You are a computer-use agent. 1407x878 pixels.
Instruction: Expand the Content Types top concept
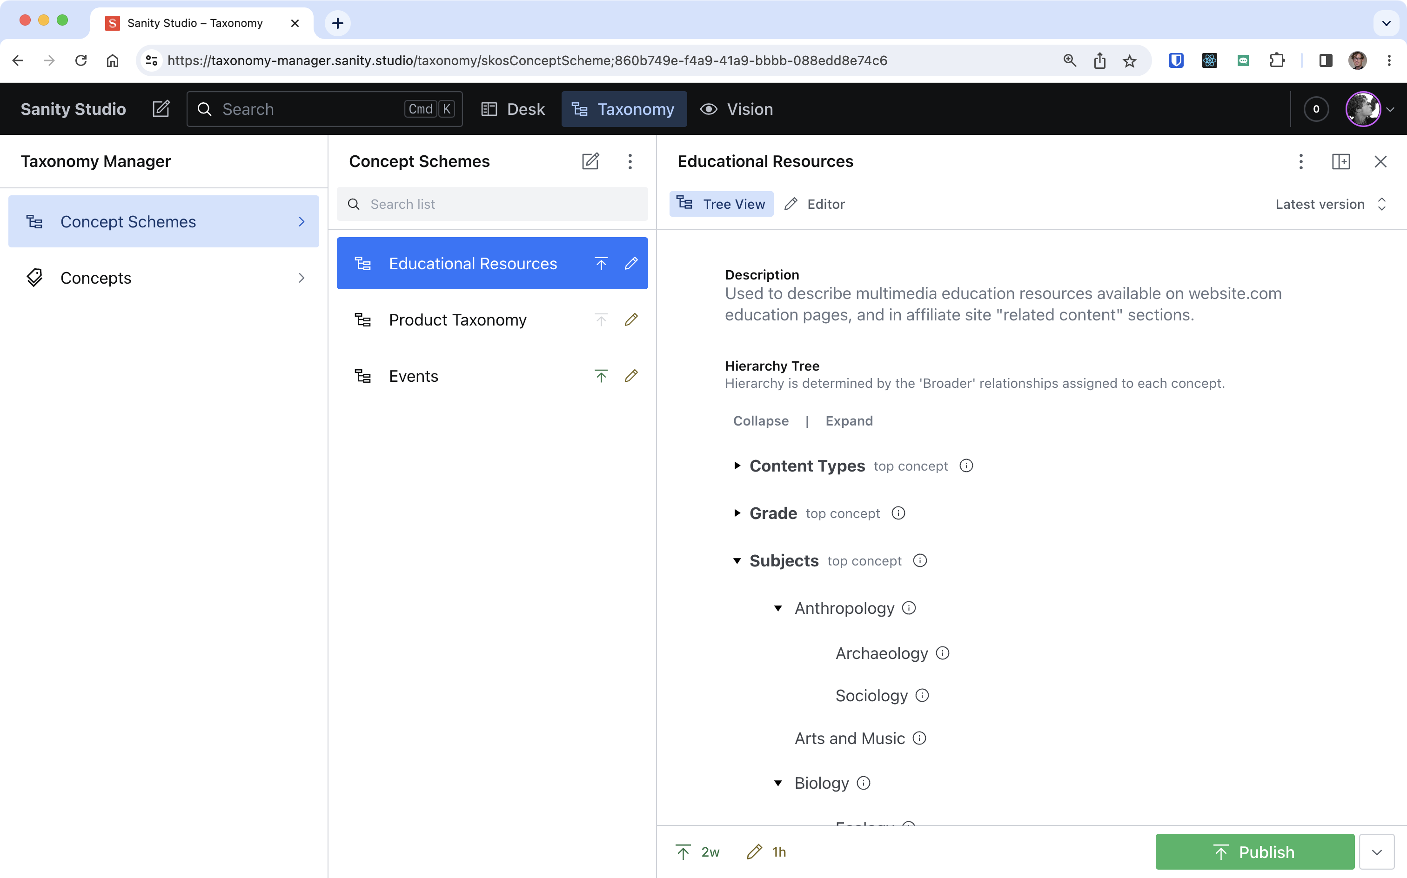[737, 466]
